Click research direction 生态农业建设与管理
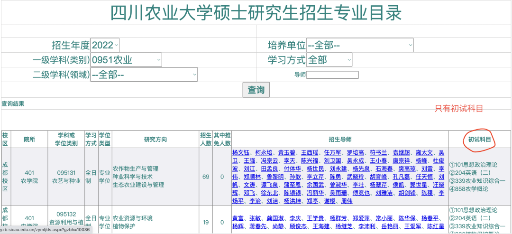Screen dimensions: 512x234 (x=138, y=185)
